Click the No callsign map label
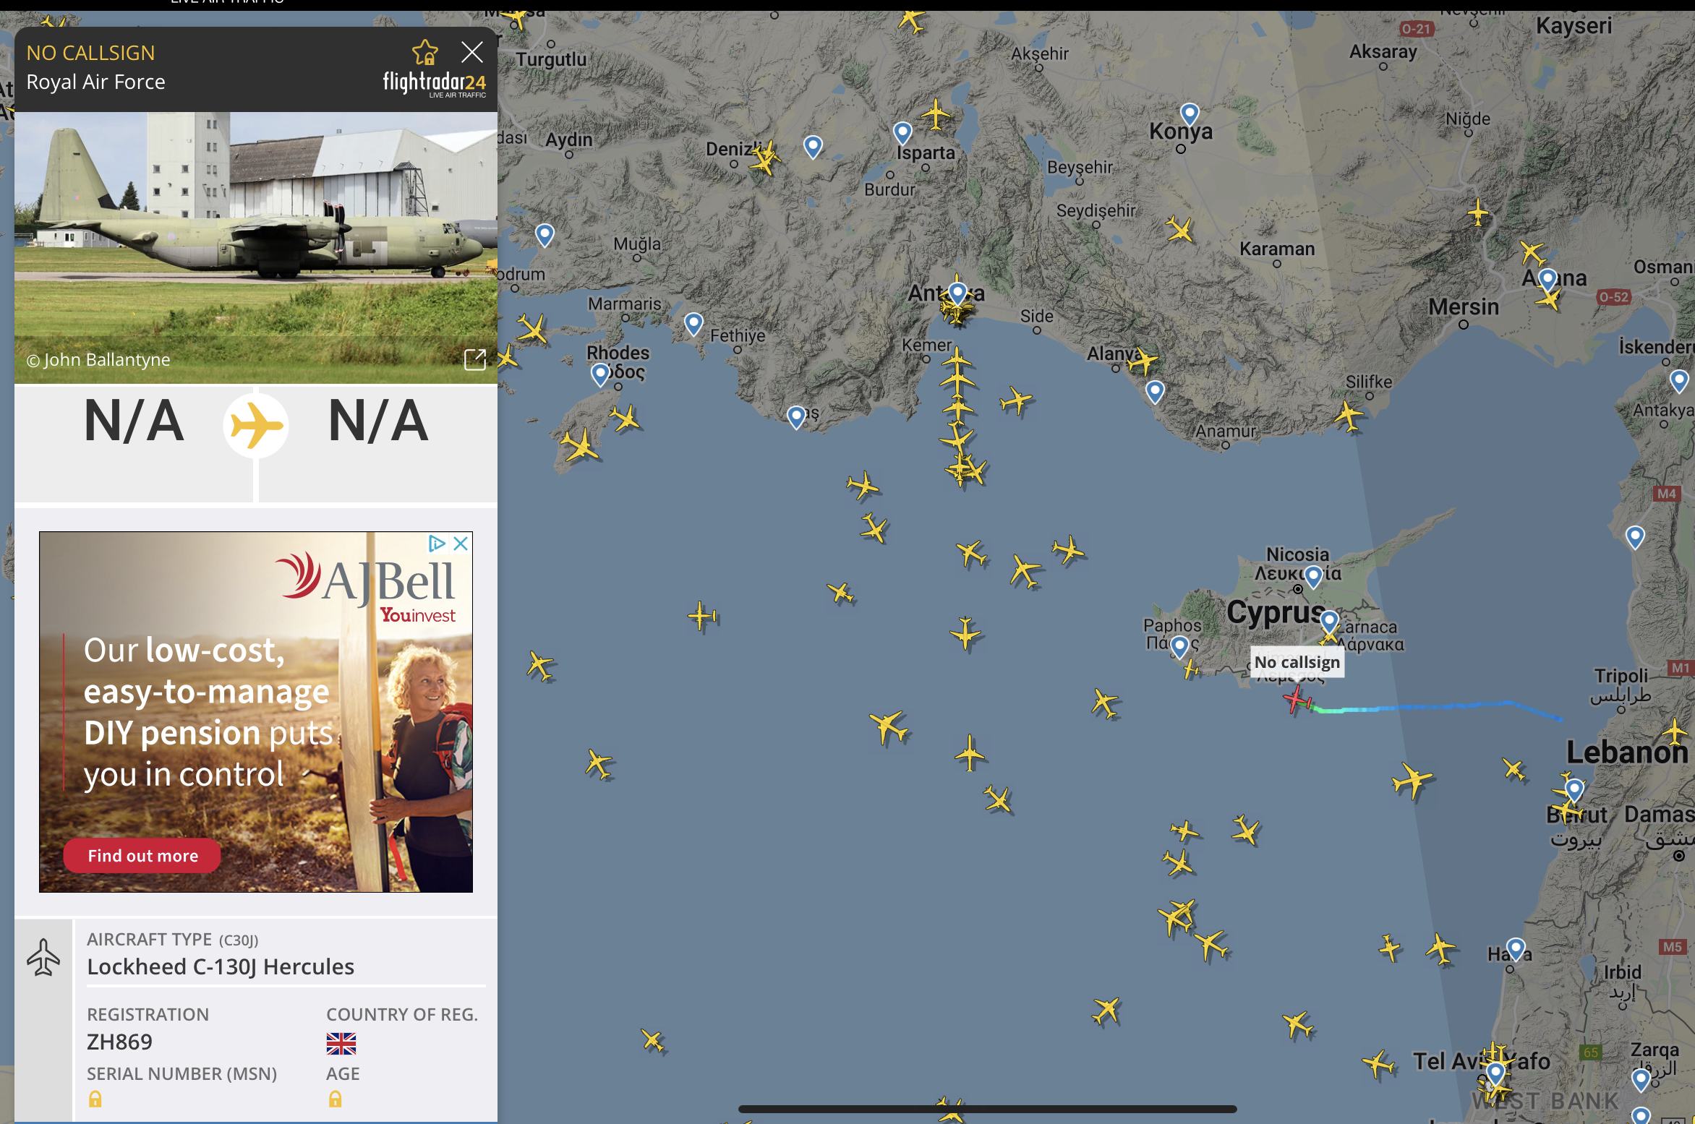Viewport: 1695px width, 1124px height. click(1297, 662)
